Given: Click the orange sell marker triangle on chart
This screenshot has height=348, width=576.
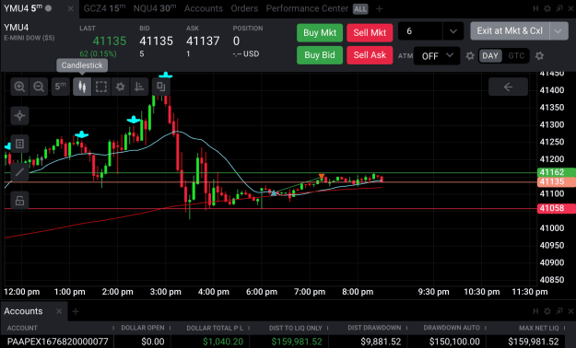Looking at the screenshot, I should point(322,177).
